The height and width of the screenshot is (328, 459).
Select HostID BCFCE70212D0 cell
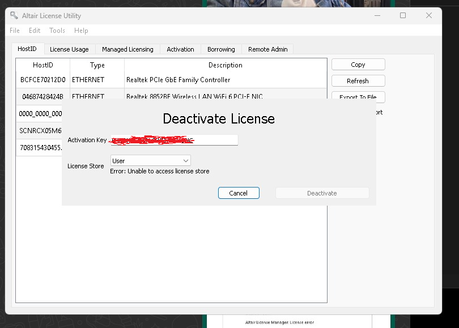coord(43,79)
